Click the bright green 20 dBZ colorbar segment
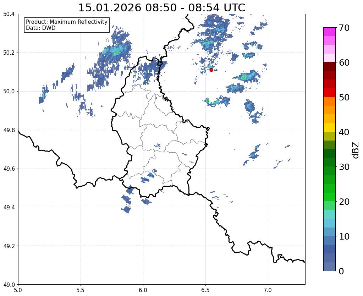 click(329, 197)
